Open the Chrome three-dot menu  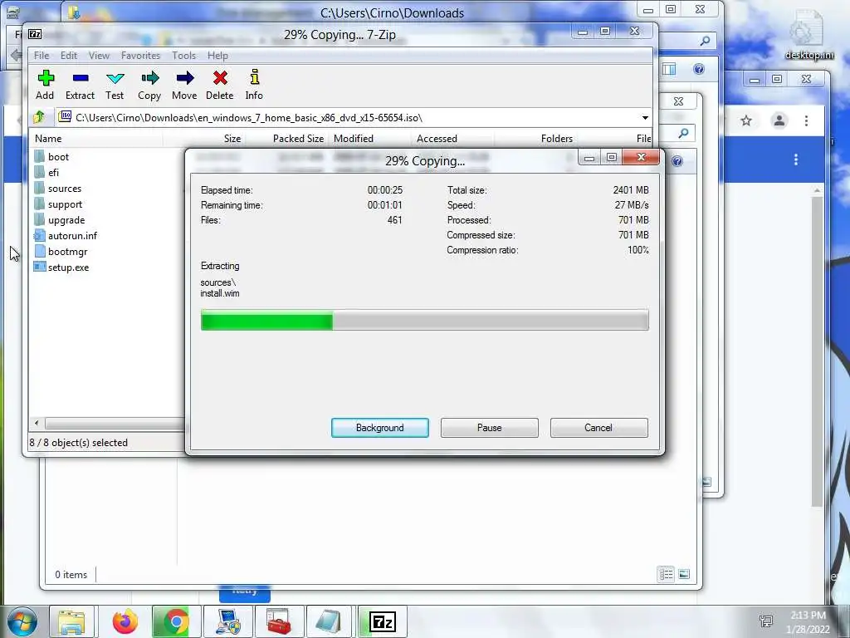click(806, 120)
